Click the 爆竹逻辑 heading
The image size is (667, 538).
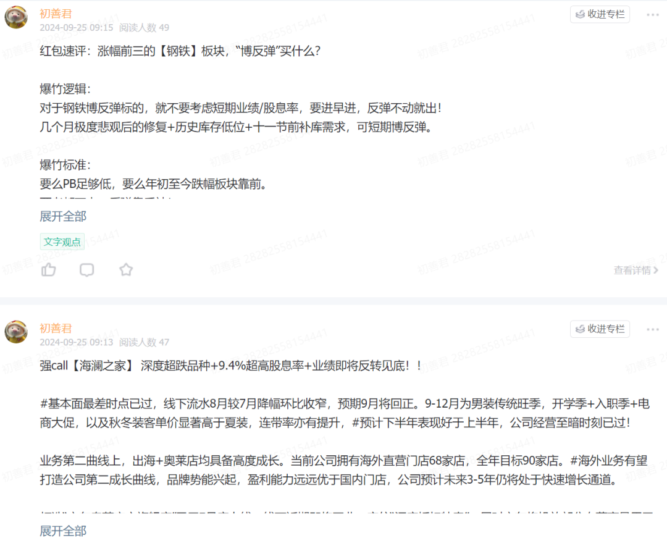tap(65, 89)
